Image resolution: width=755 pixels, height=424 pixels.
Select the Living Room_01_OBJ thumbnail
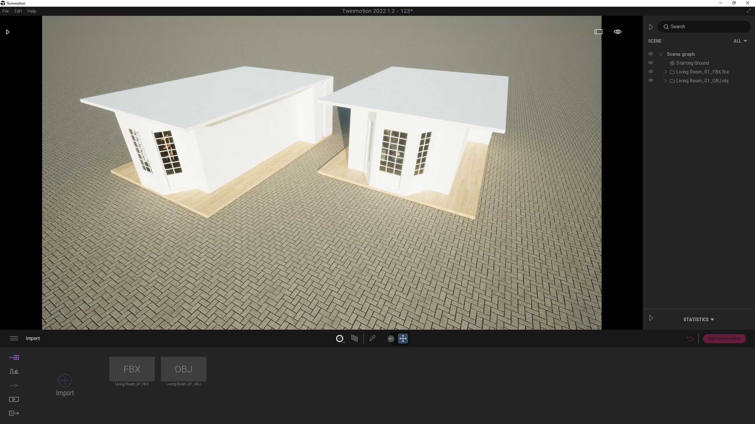point(184,369)
